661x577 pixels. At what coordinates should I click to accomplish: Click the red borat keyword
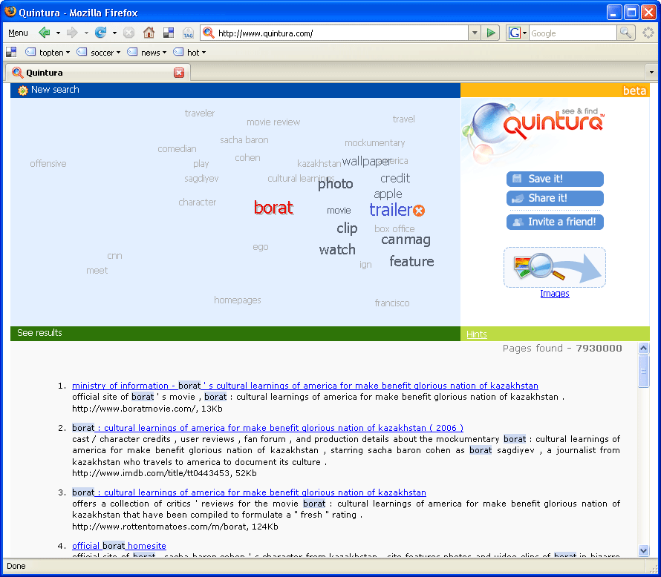coord(273,208)
